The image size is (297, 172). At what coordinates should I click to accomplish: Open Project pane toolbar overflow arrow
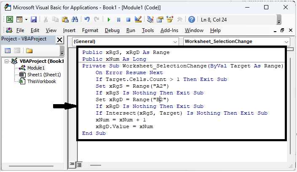[62, 51]
